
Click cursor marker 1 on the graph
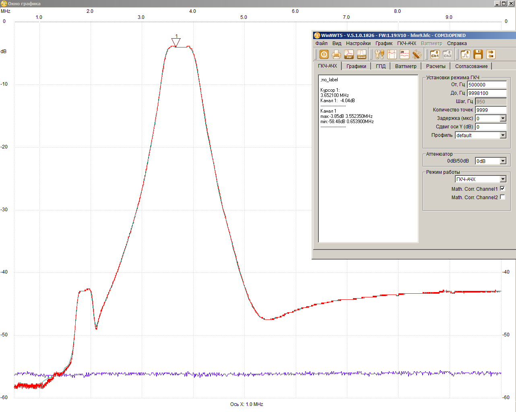(176, 42)
